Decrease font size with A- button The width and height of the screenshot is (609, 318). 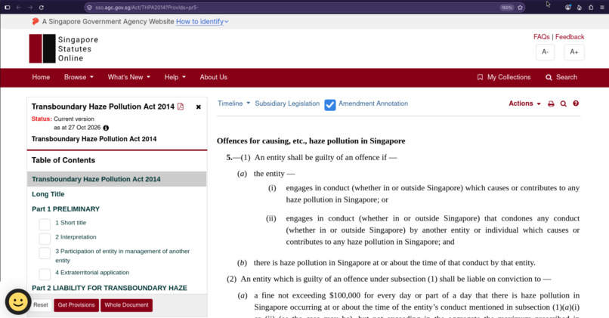[x=545, y=52]
